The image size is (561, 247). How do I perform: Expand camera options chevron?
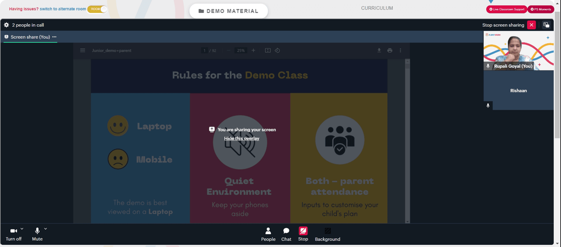[22, 229]
